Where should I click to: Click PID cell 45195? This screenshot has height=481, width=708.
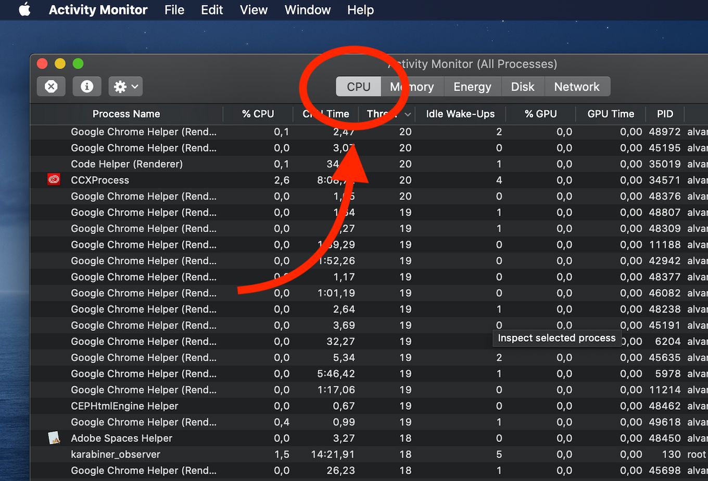point(665,148)
